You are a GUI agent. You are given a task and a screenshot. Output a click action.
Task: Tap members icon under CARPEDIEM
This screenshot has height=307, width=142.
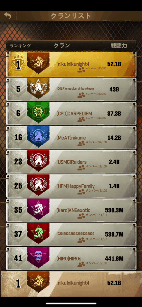(x=81, y=119)
